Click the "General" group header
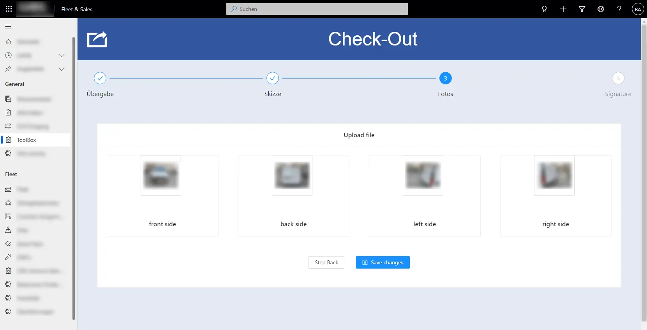The height and width of the screenshot is (330, 647). pyautogui.click(x=15, y=84)
